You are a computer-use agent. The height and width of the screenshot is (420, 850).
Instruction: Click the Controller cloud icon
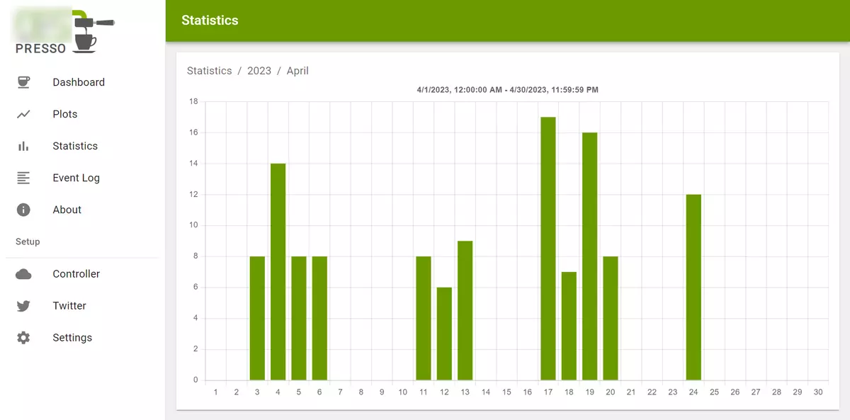point(23,274)
